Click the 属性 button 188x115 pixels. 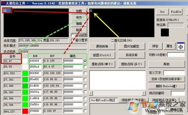click(170, 46)
